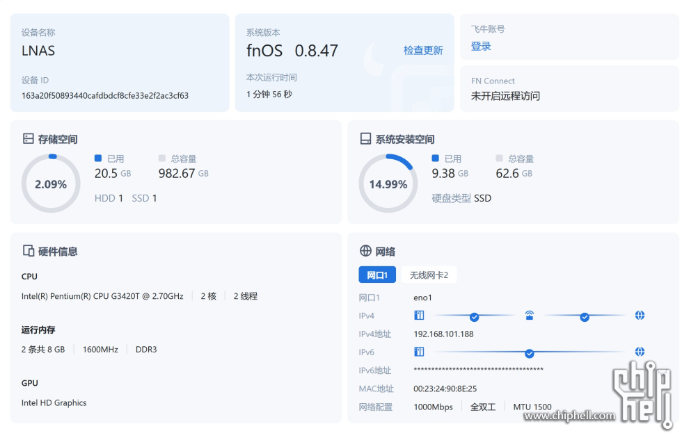Click the MTU 1500 value
Viewport: 682px width, 440px height.
tap(532, 407)
